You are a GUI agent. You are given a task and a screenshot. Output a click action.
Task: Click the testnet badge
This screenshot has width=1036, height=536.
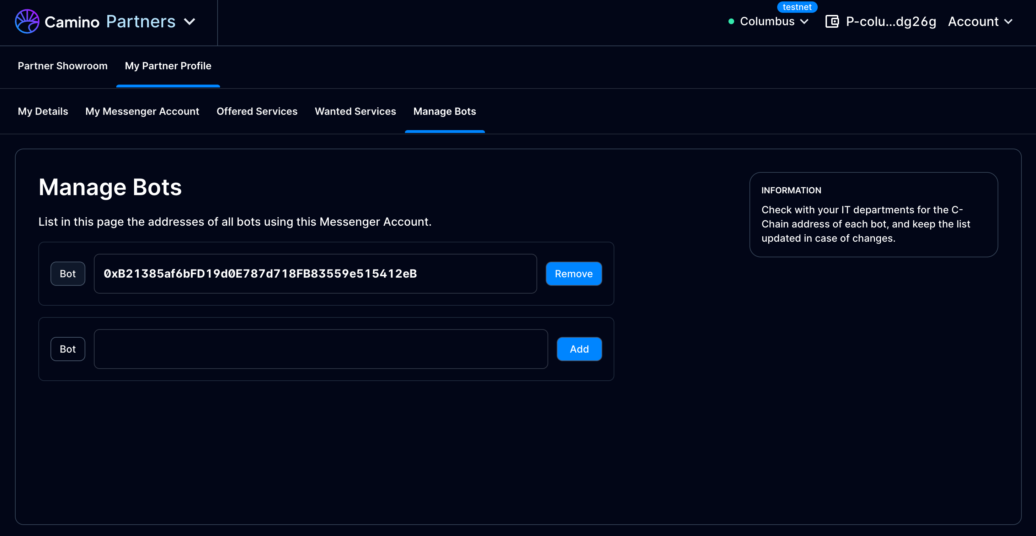(x=797, y=7)
